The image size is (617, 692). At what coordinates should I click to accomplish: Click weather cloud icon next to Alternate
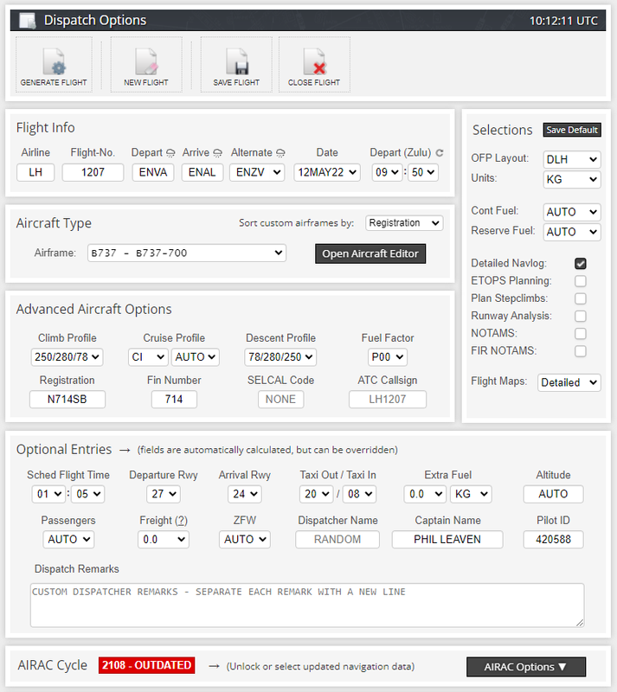coord(280,153)
